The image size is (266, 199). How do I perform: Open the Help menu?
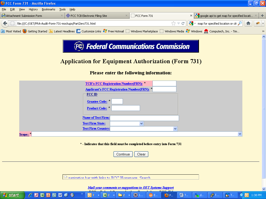72,9
